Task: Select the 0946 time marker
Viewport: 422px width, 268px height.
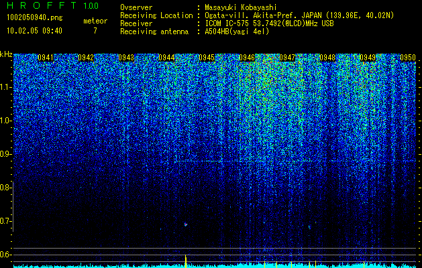Action: (x=247, y=58)
